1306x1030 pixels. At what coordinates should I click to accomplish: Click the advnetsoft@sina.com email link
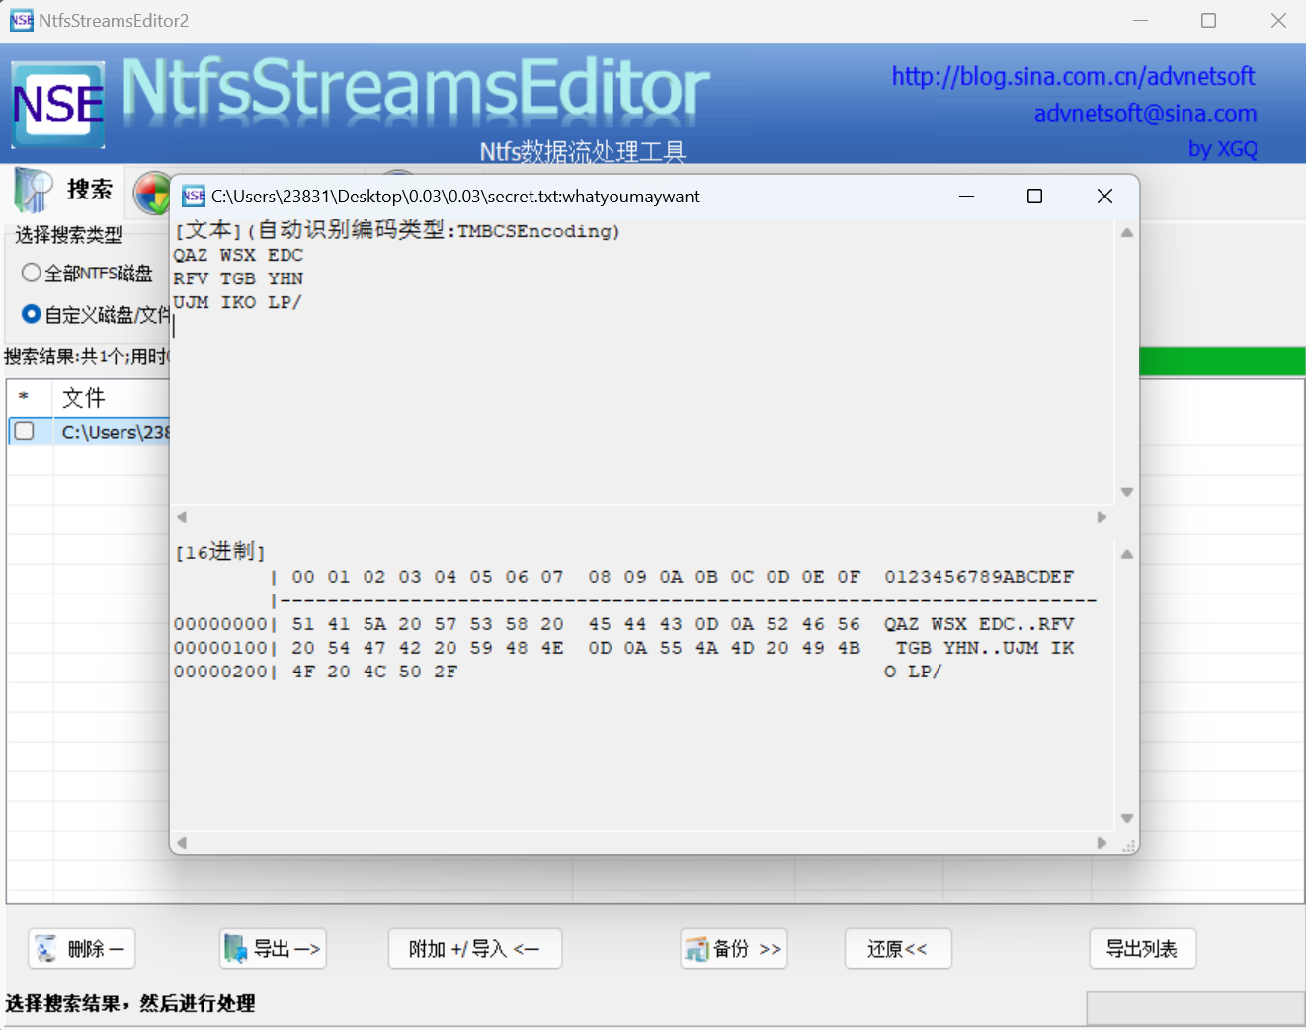[1145, 114]
